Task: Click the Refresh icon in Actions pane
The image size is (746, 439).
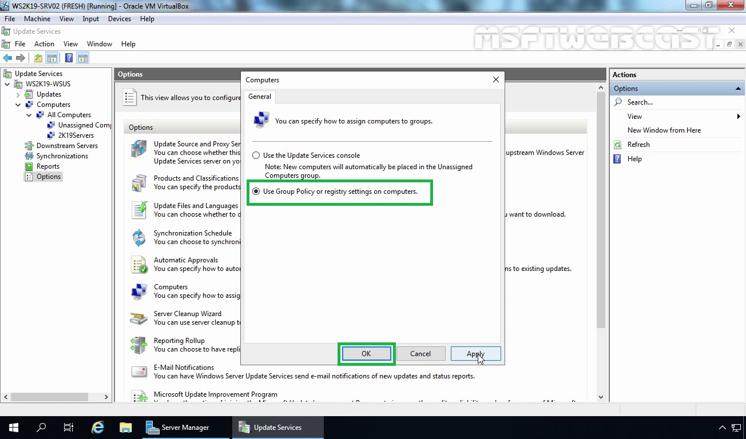Action: point(618,145)
